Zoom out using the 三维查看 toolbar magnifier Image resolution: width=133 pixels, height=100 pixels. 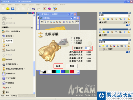(54, 22)
